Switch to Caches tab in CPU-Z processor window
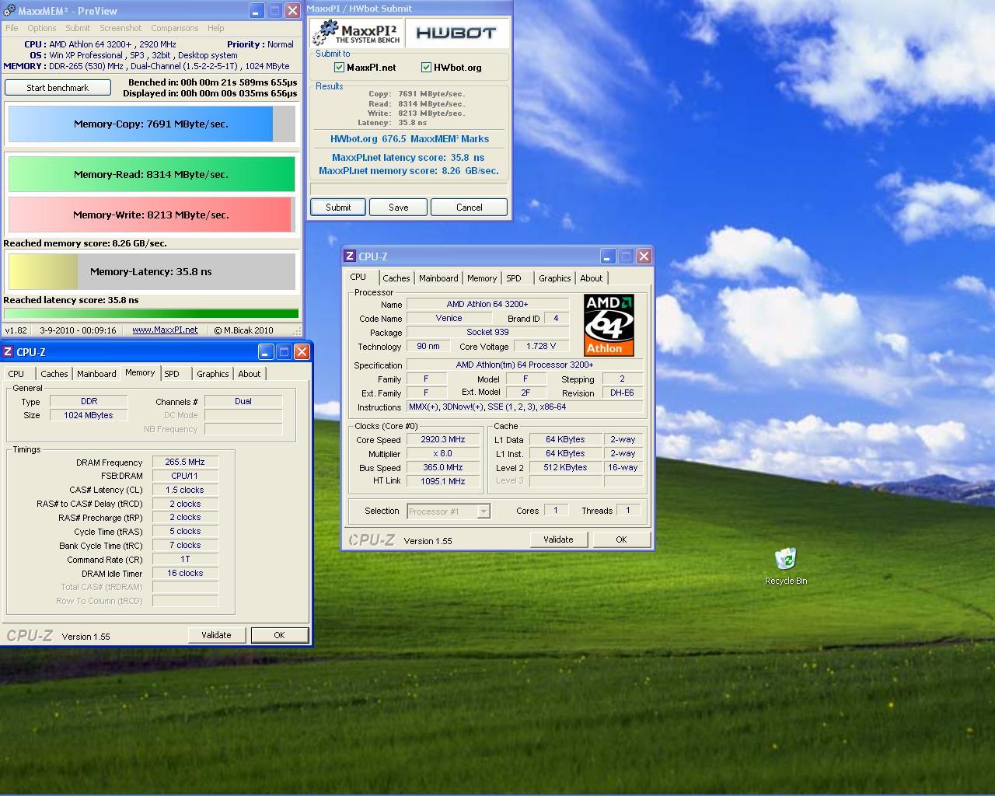 click(x=396, y=278)
